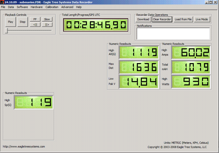Click the Units: METRIC status text
This screenshot has width=219, height=153.
tap(186, 143)
